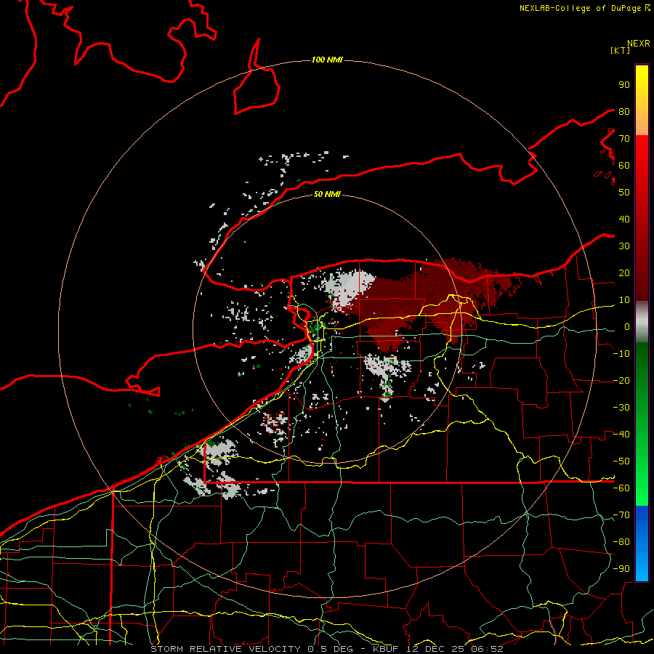Click the -30 value on velocity scale
This screenshot has width=654, height=654.
click(621, 408)
